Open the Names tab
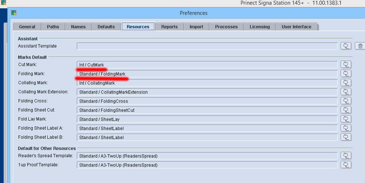 point(78,27)
